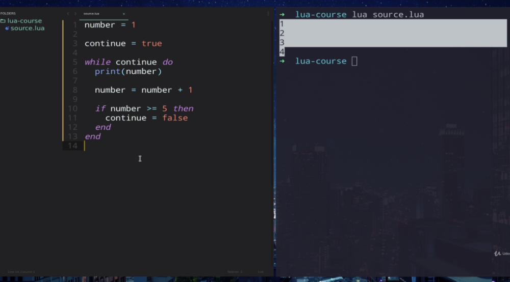
Task: Click the Line 14, Column 1 status indicator
Action: [x=21, y=272]
